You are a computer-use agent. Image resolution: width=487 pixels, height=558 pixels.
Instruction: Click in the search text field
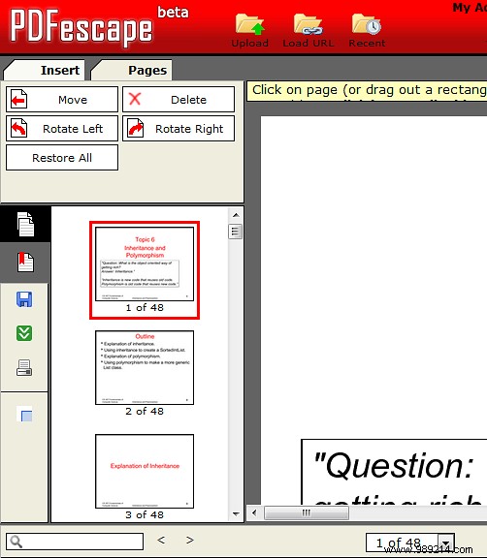(x=75, y=542)
